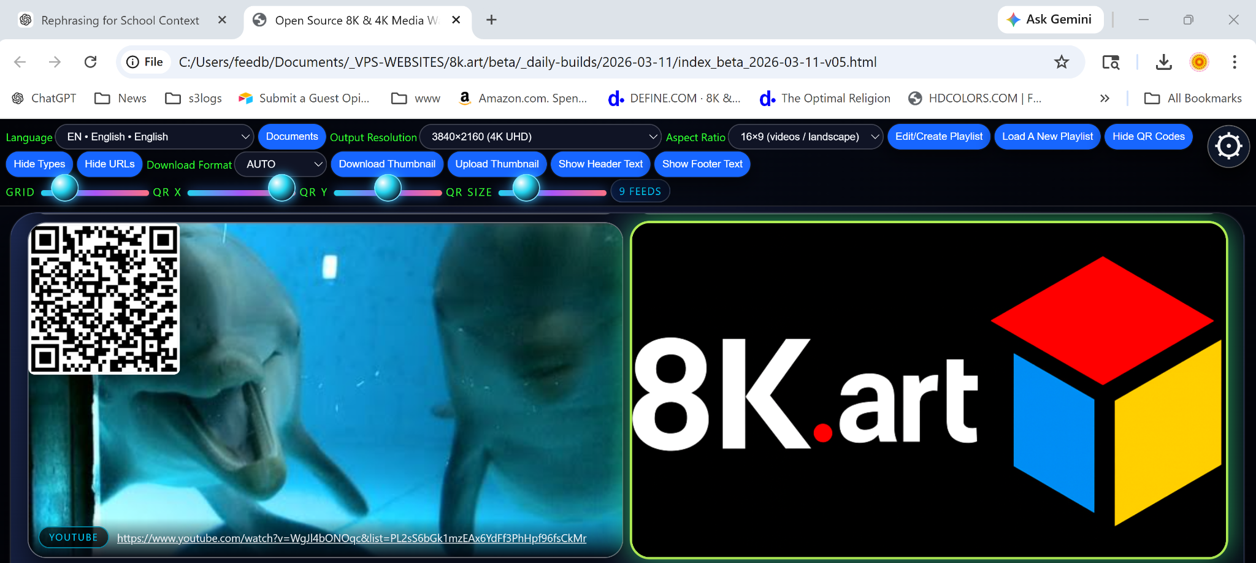Open the YouTube video URL link
This screenshot has height=563, width=1256.
[352, 538]
